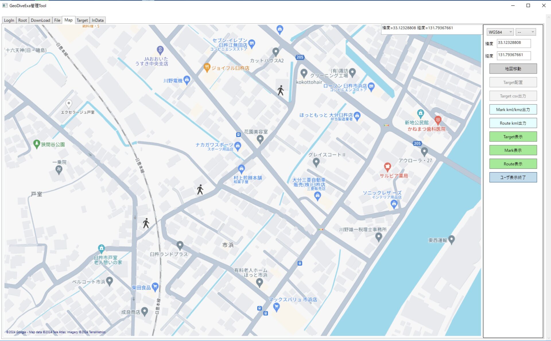The image size is (551, 341).
Task: Click the かねまつ歯科医院 red pin
Action: click(438, 120)
